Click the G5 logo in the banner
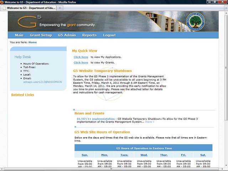Screen dimensions: 228x171 pyautogui.click(x=28, y=22)
